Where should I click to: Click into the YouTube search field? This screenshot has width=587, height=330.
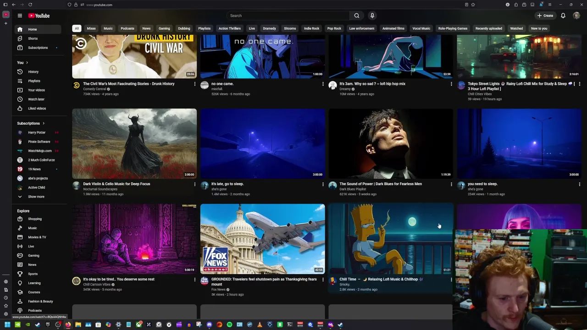tap(288, 16)
